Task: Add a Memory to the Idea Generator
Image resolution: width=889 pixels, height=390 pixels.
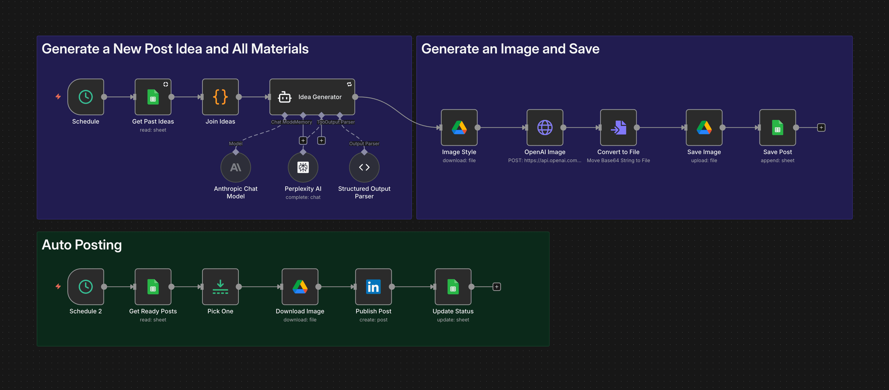Action: 303,141
